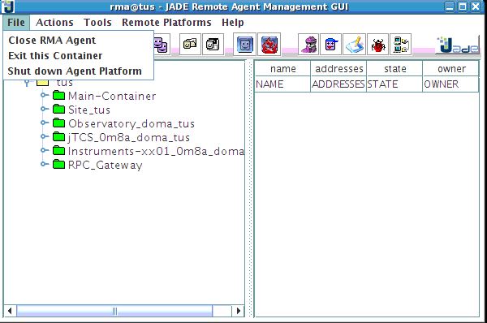Select Exit this Container menu entry

coord(55,56)
